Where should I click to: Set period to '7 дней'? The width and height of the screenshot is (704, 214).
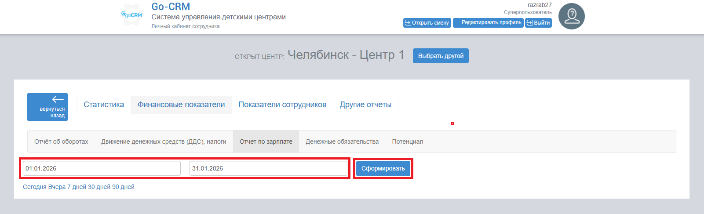pos(77,187)
